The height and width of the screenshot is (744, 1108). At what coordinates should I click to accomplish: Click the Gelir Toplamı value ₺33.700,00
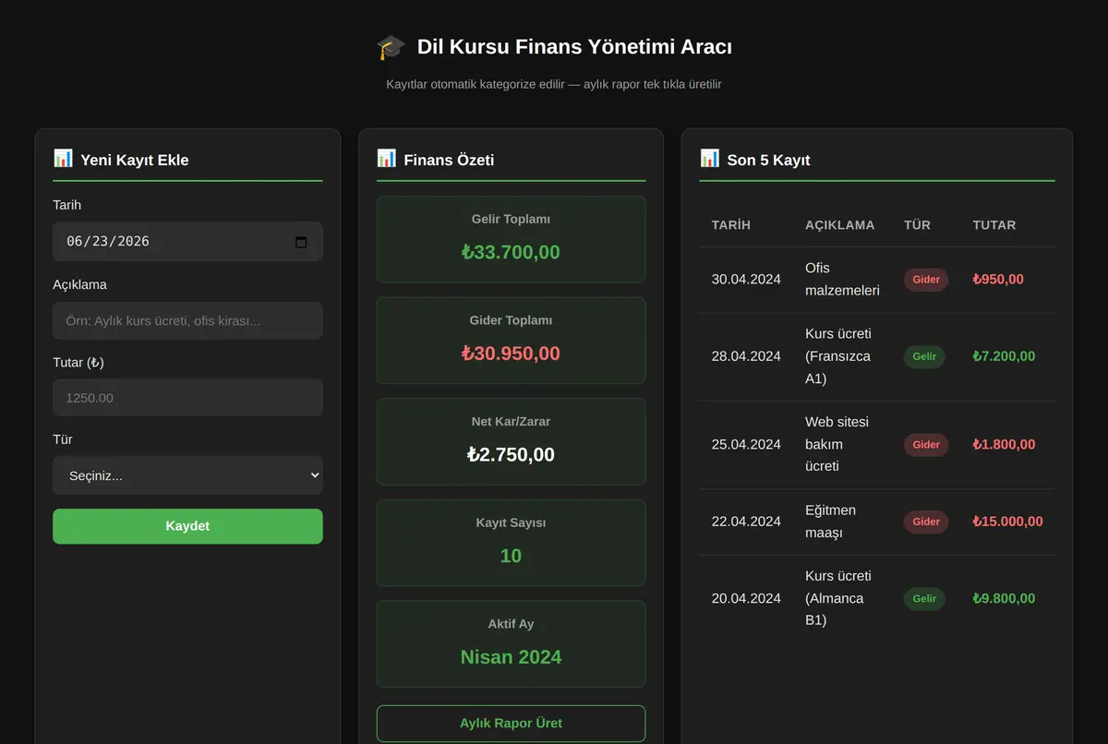coord(511,252)
